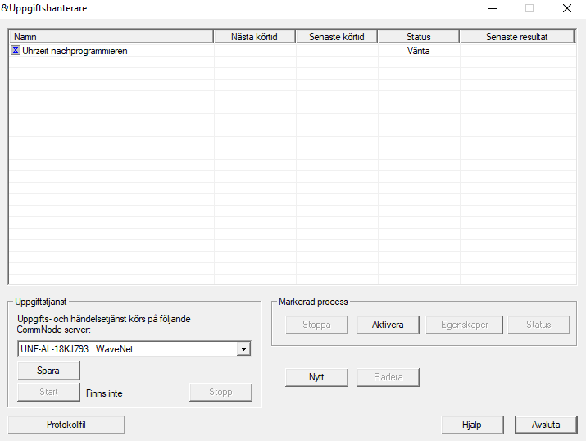Click the Radera button
This screenshot has width=586, height=441.
(x=388, y=377)
